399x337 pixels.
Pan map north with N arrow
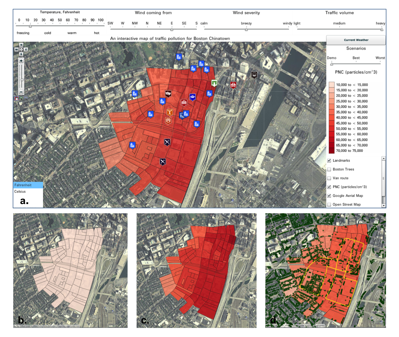[21, 45]
